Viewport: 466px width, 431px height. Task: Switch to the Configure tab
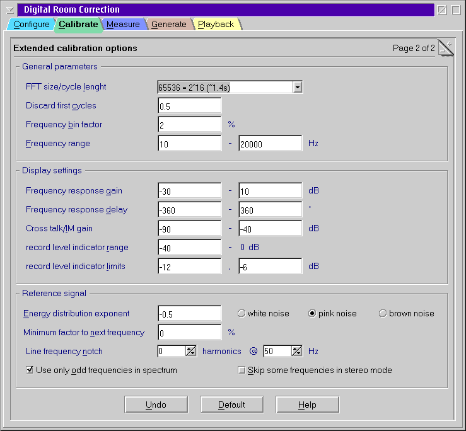tap(32, 25)
